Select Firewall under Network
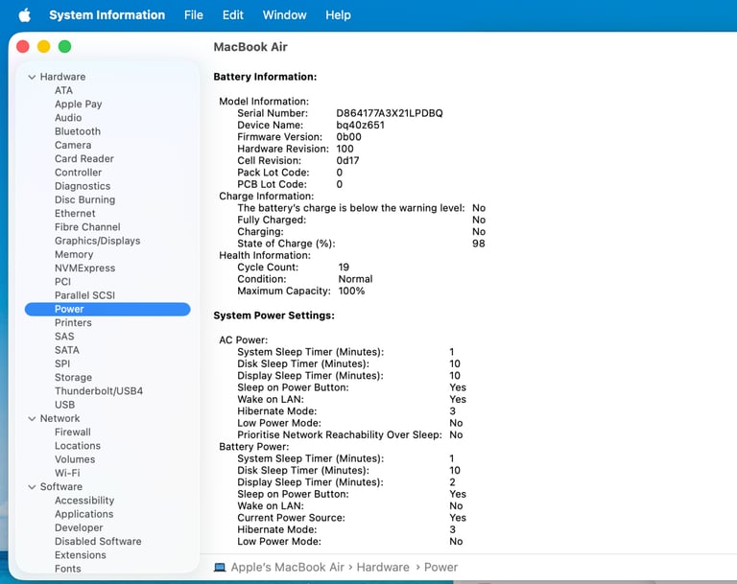The height and width of the screenshot is (584, 737). (x=72, y=432)
